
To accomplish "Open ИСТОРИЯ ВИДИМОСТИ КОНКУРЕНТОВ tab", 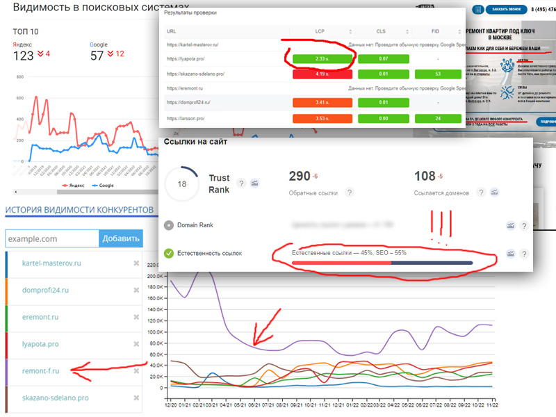I will pyautogui.click(x=79, y=210).
